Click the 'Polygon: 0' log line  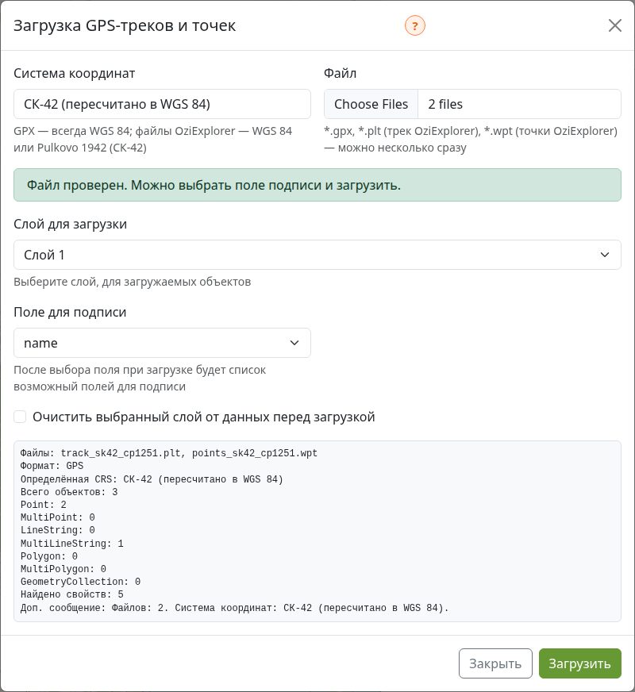click(49, 556)
